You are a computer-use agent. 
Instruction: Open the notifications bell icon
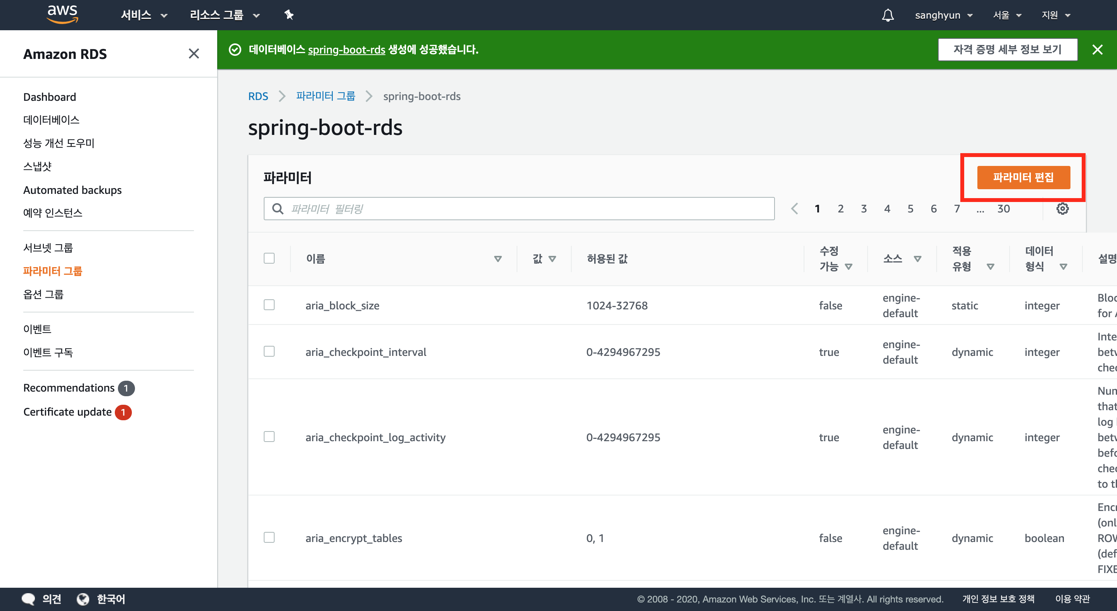pos(888,15)
